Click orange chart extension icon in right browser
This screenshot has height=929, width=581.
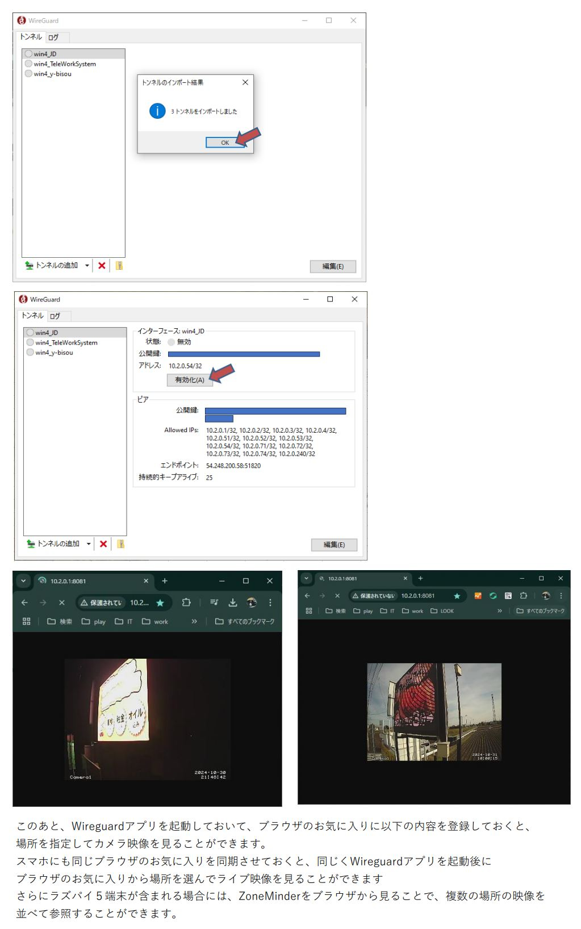[478, 596]
